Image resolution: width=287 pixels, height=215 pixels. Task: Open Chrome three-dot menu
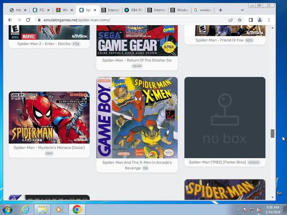point(269,20)
